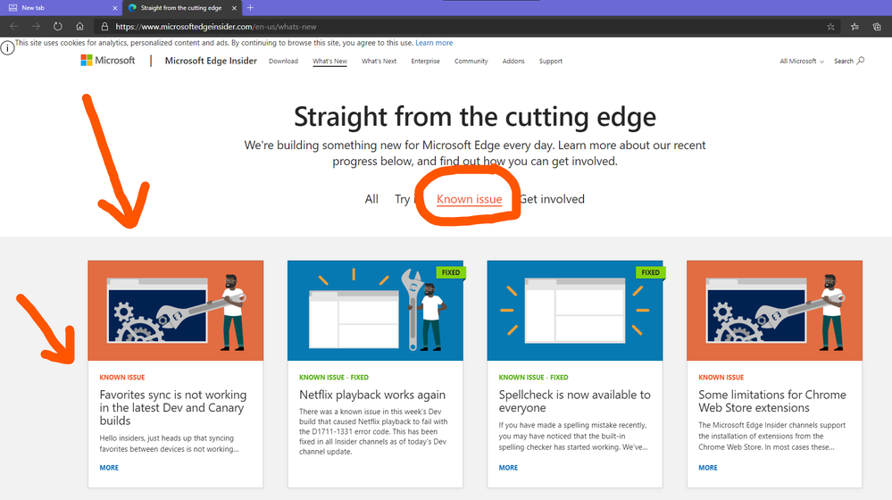892x500 pixels.
Task: Go back with the browser back arrow
Action: [x=14, y=27]
